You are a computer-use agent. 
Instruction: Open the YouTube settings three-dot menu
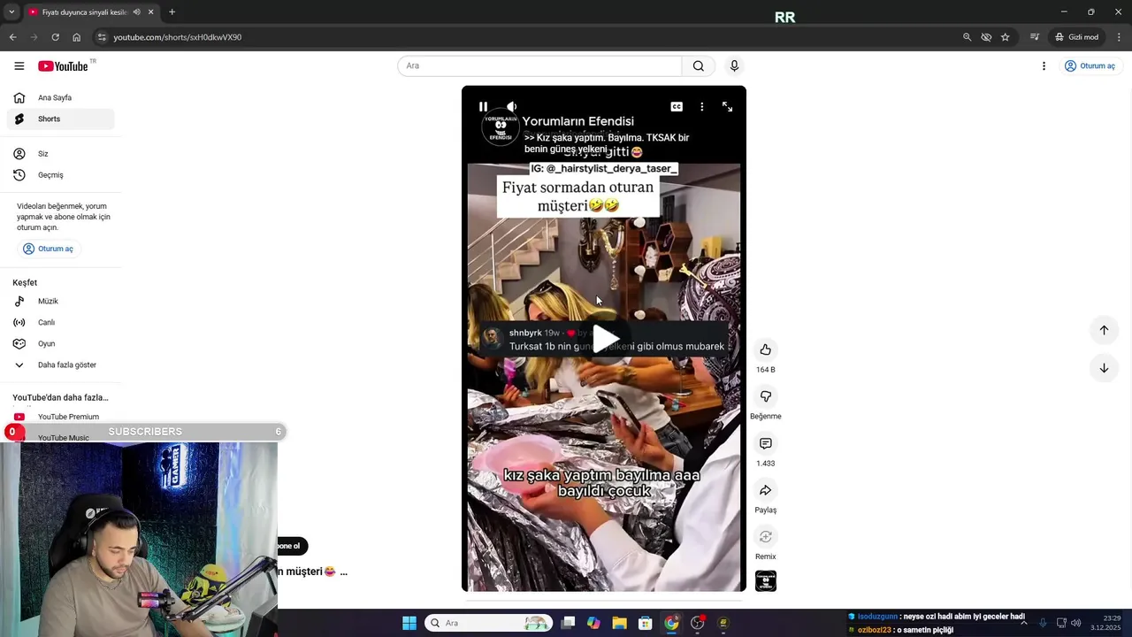tap(1044, 66)
